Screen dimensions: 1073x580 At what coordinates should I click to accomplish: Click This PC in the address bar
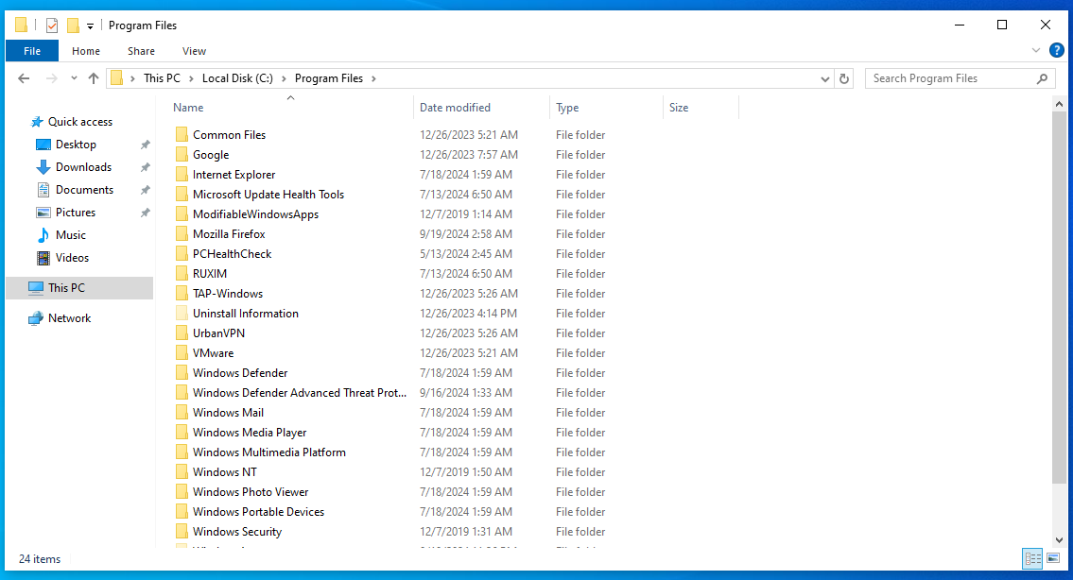tap(163, 78)
